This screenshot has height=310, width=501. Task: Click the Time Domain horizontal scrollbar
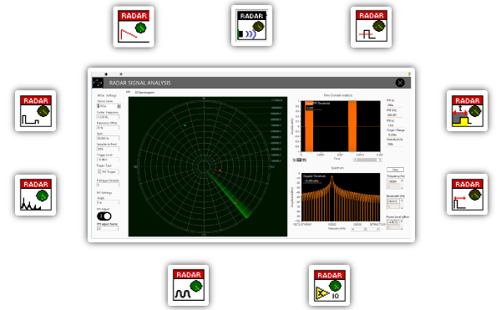pyautogui.click(x=367, y=160)
